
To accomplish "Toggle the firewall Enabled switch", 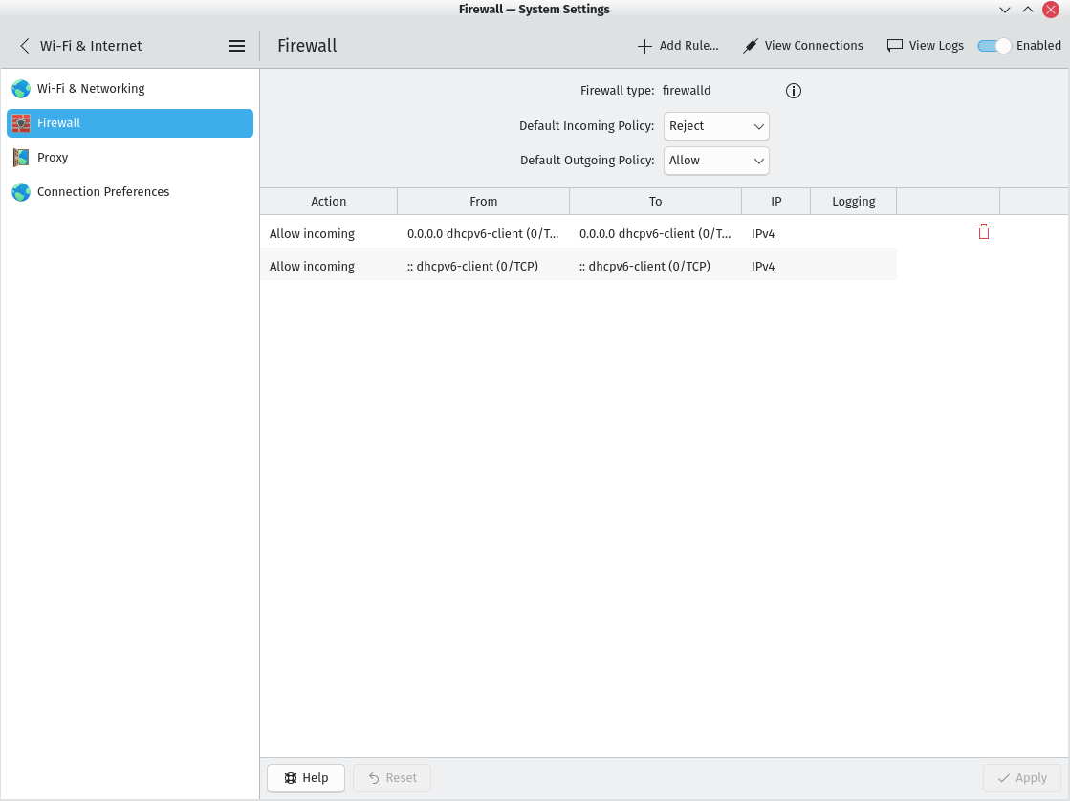I will [994, 46].
